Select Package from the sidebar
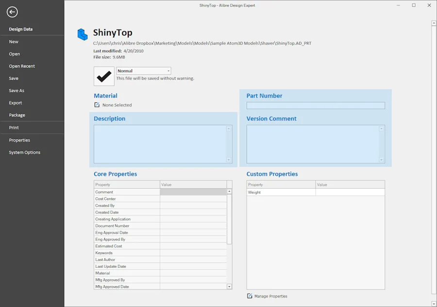 pos(17,115)
